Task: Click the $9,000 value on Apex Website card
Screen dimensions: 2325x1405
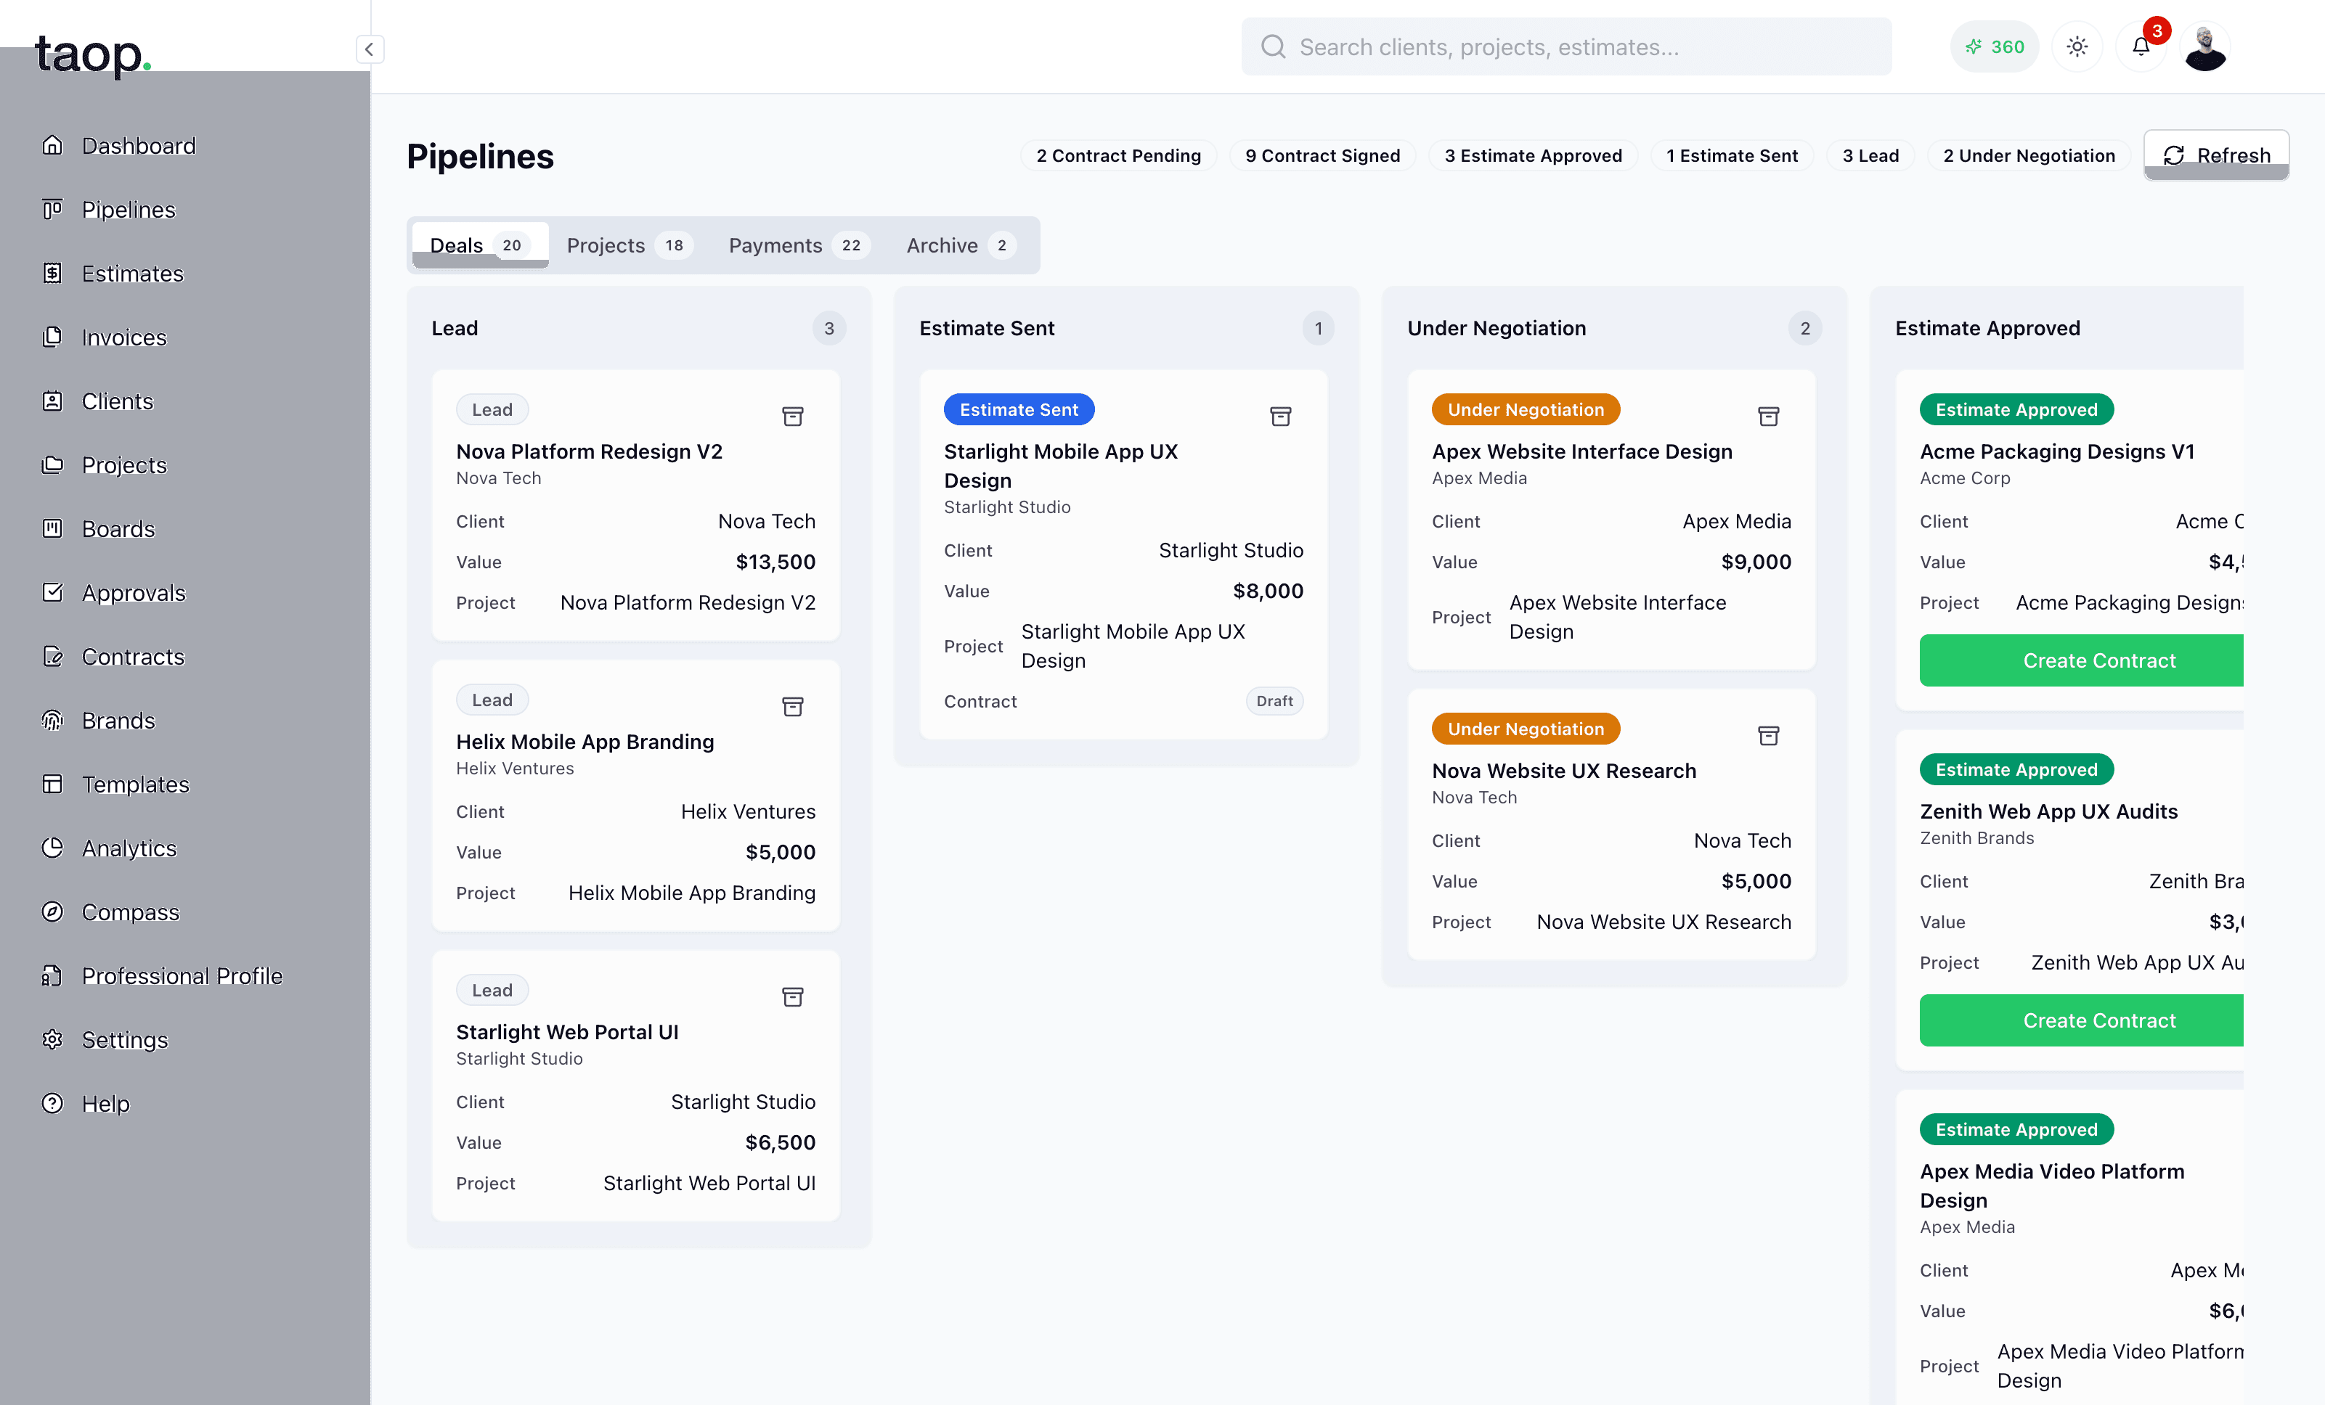Action: (1755, 562)
